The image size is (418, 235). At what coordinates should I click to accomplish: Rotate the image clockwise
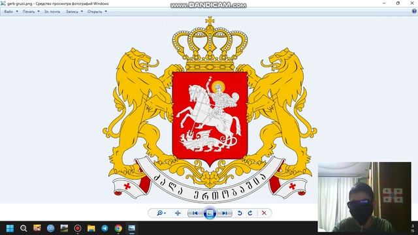[x=250, y=213]
